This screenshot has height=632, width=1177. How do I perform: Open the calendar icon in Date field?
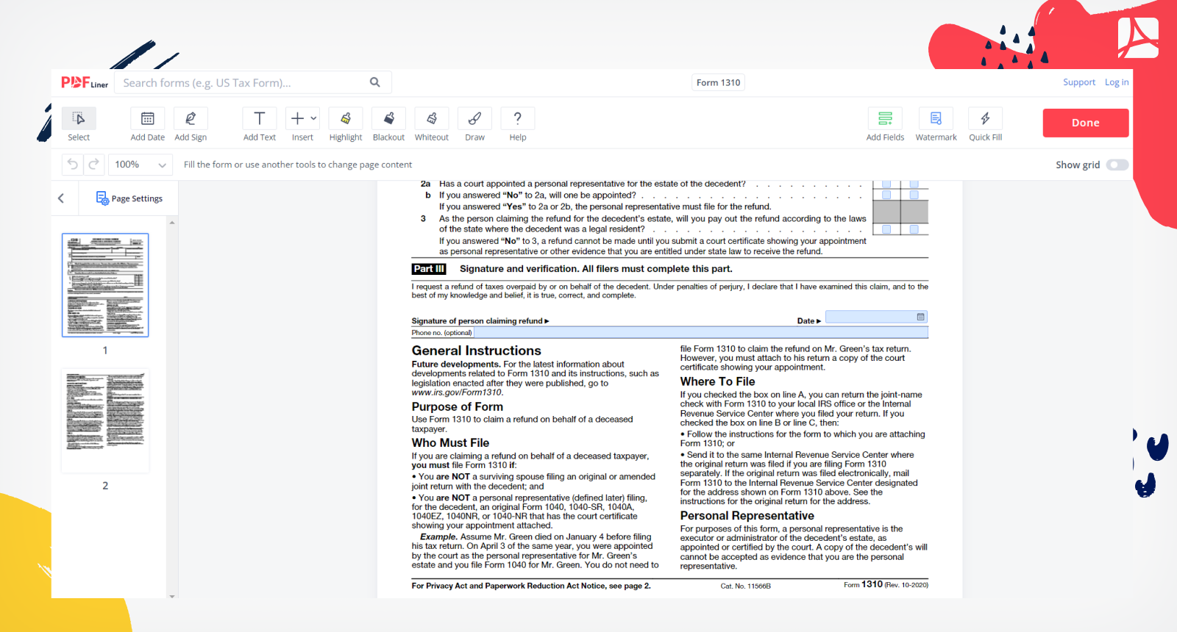920,317
